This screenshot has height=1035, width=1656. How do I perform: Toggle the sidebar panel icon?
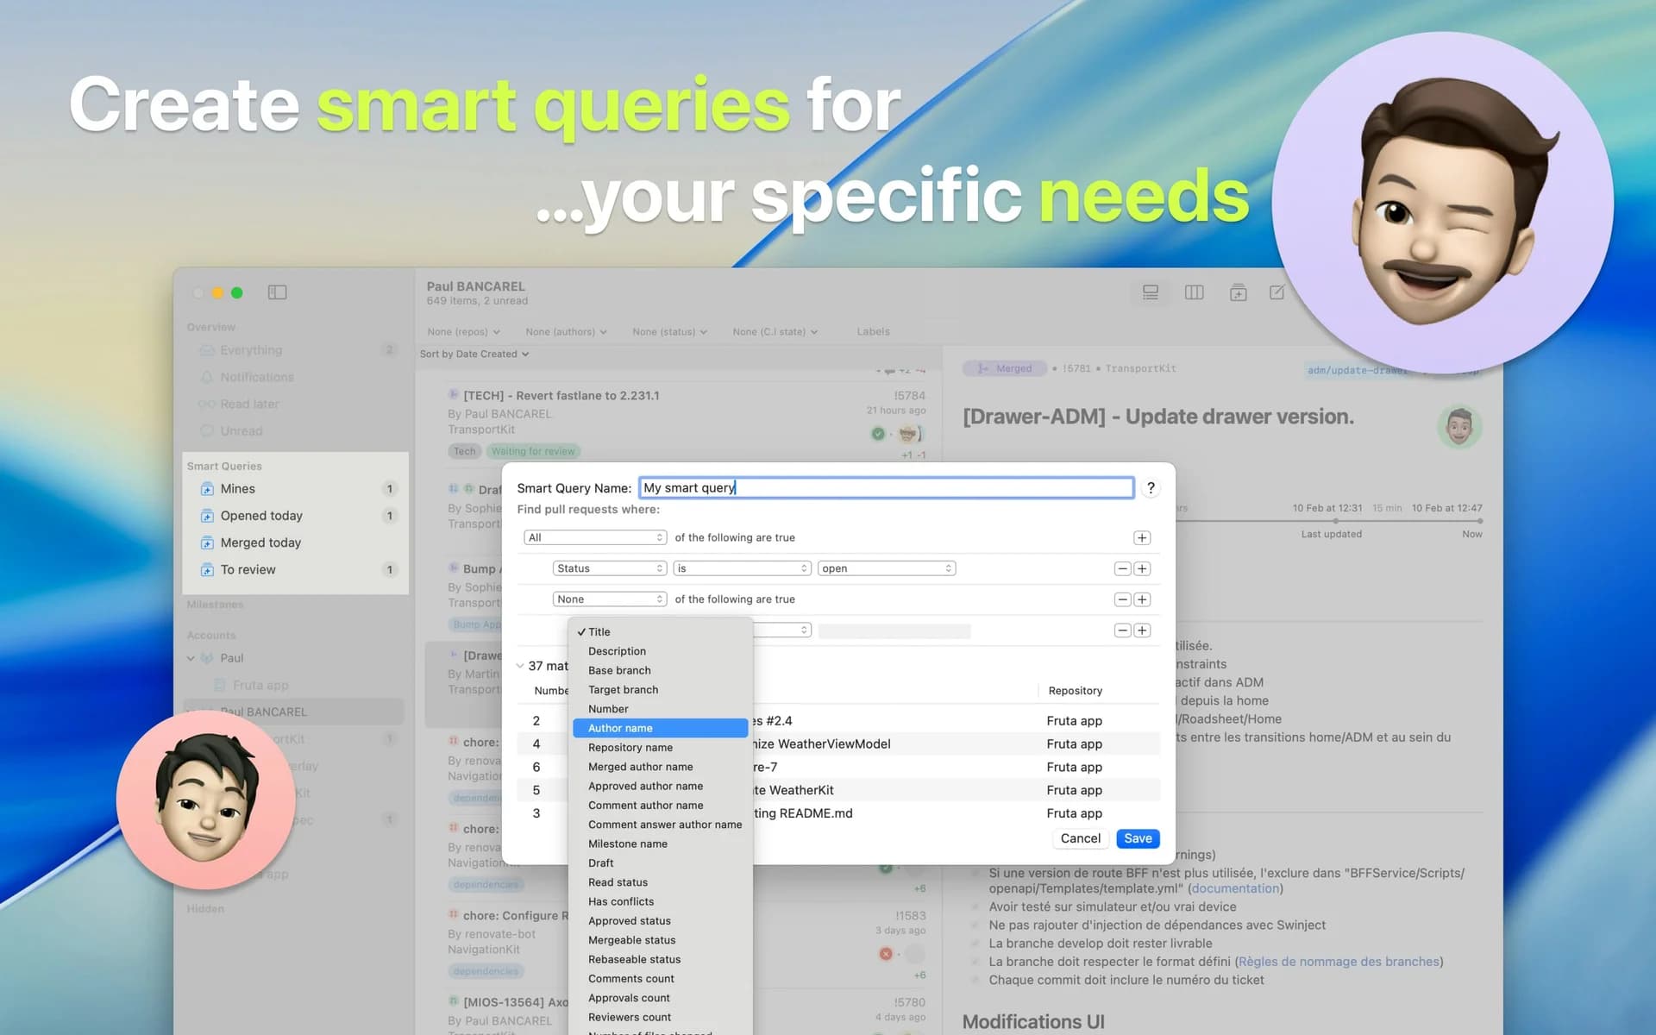[277, 292]
